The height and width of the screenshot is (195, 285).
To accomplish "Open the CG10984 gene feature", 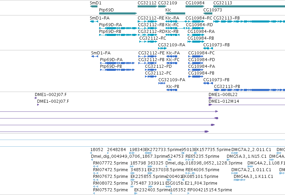I will tap(195, 6).
